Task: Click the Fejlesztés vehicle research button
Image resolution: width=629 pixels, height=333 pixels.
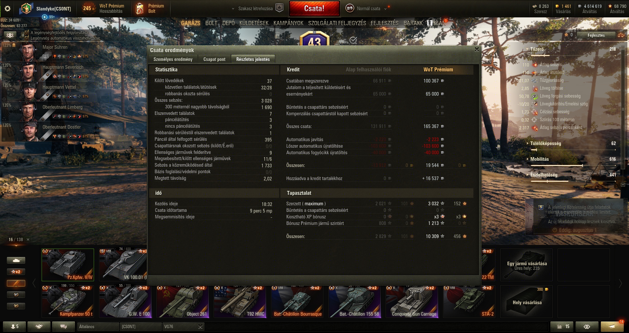Action: [x=596, y=35]
